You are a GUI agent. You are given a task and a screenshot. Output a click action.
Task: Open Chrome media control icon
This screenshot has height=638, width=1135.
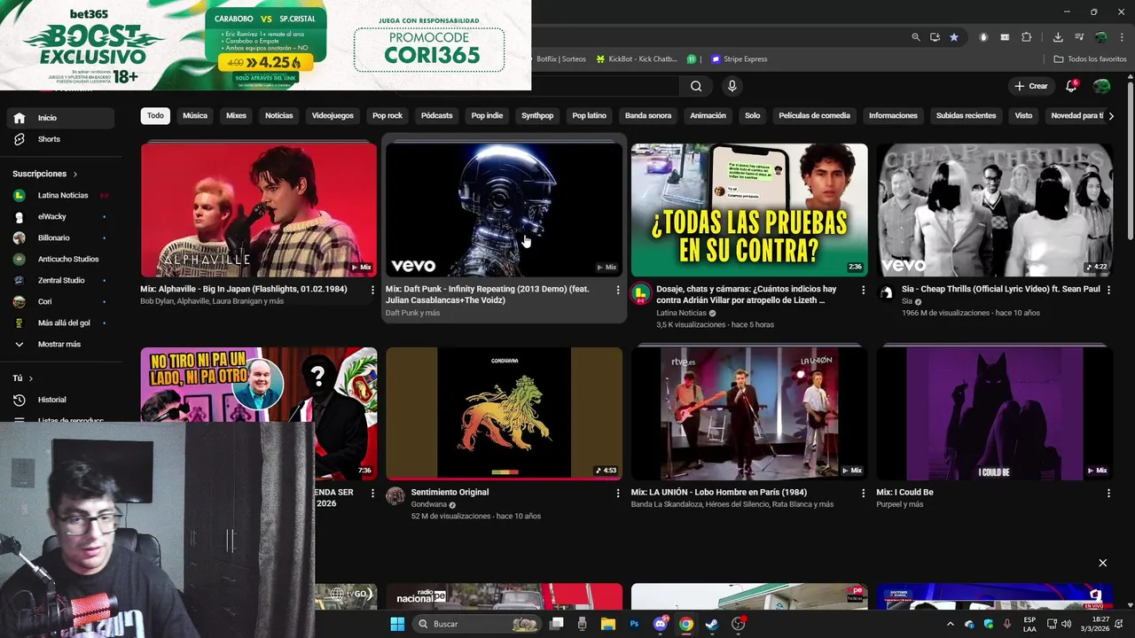pyautogui.click(x=1079, y=37)
